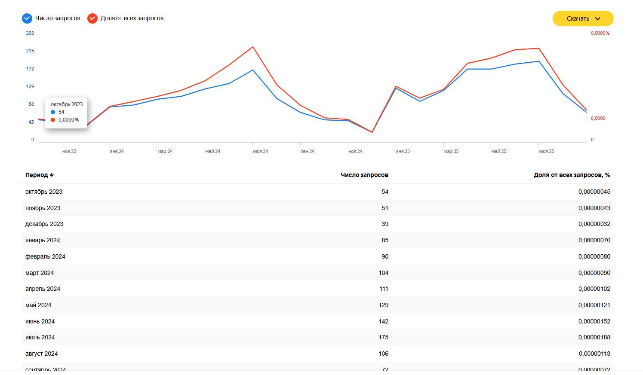This screenshot has height=375, width=643.
Task: Click the апрель 2024 value 111 cell
Action: click(x=384, y=289)
